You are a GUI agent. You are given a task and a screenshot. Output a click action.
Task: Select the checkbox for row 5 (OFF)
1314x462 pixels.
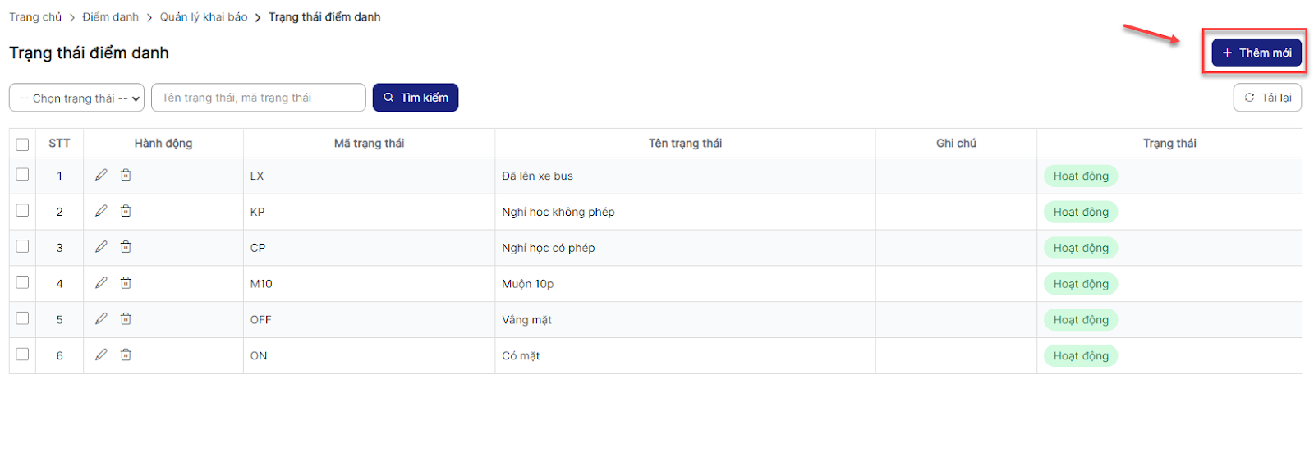coord(22,318)
